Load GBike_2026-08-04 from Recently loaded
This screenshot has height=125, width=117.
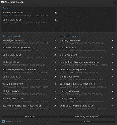point(69,91)
